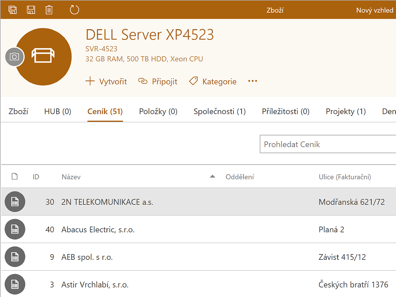Delete the record via trash icon
The width and height of the screenshot is (396, 297).
pos(49,10)
